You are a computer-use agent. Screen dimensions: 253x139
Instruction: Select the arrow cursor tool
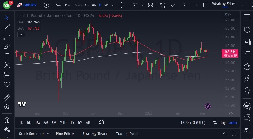pyautogui.click(x=7, y=18)
